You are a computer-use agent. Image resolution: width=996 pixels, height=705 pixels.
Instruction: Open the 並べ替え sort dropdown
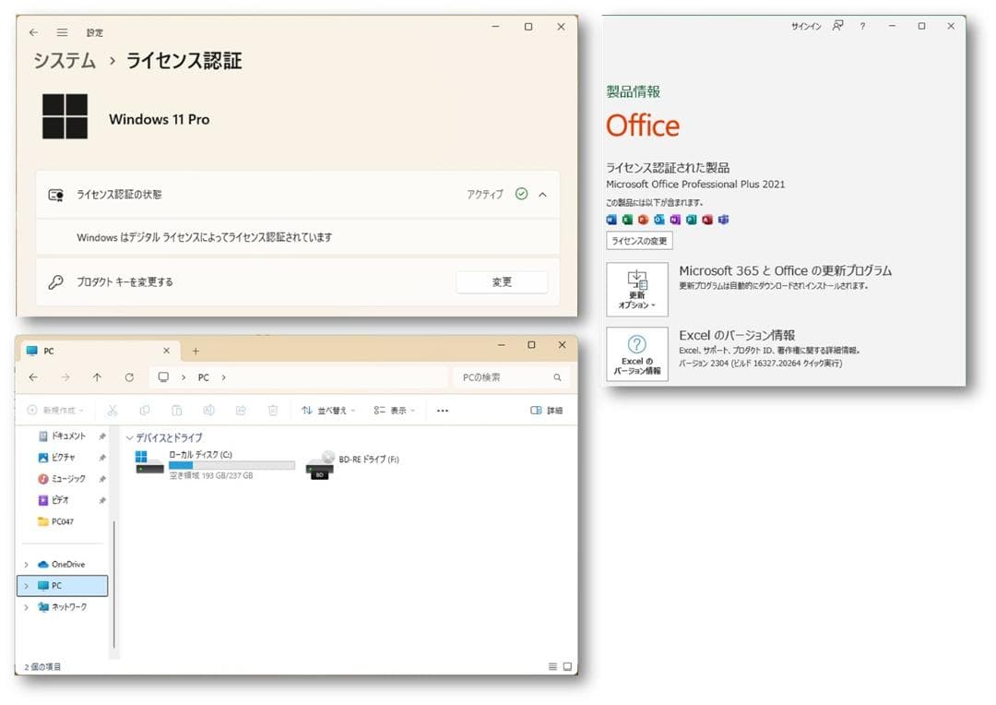(x=327, y=410)
